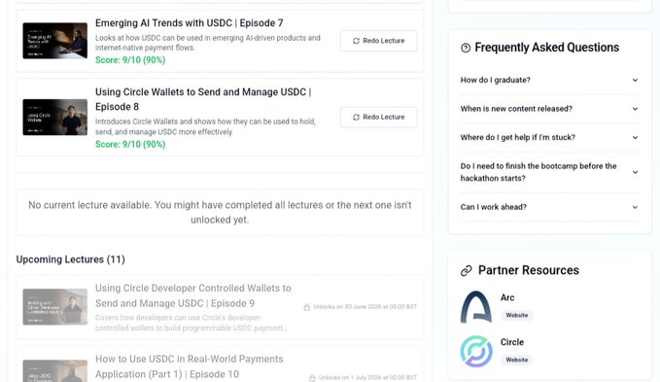The height and width of the screenshot is (382, 660).
Task: Click the No current lecture available message
Action: click(x=220, y=213)
